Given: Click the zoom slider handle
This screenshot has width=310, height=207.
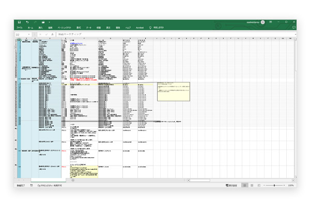Looking at the screenshot, I should point(274,185).
